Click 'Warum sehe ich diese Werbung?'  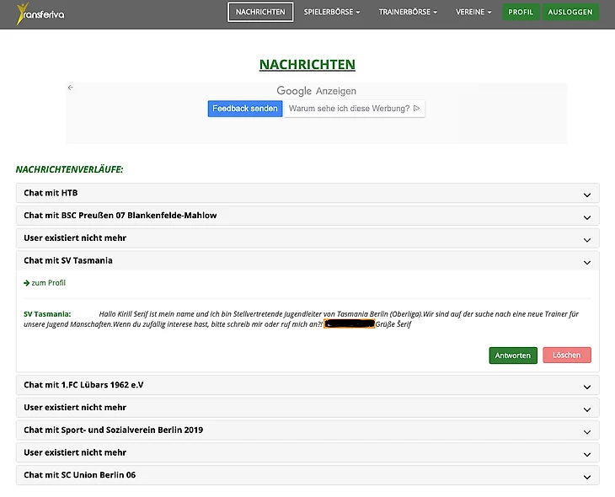coord(354,109)
